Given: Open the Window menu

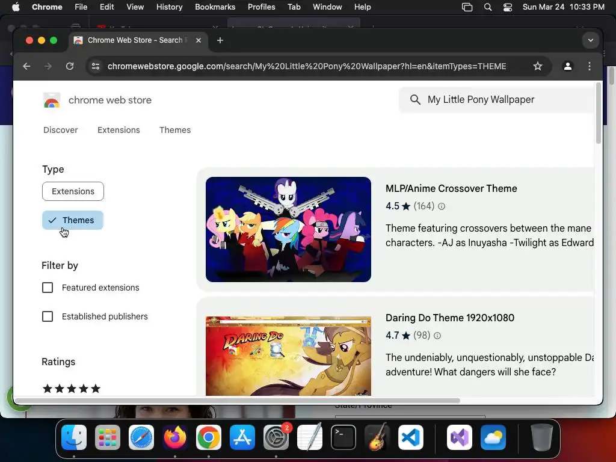Looking at the screenshot, I should (327, 7).
